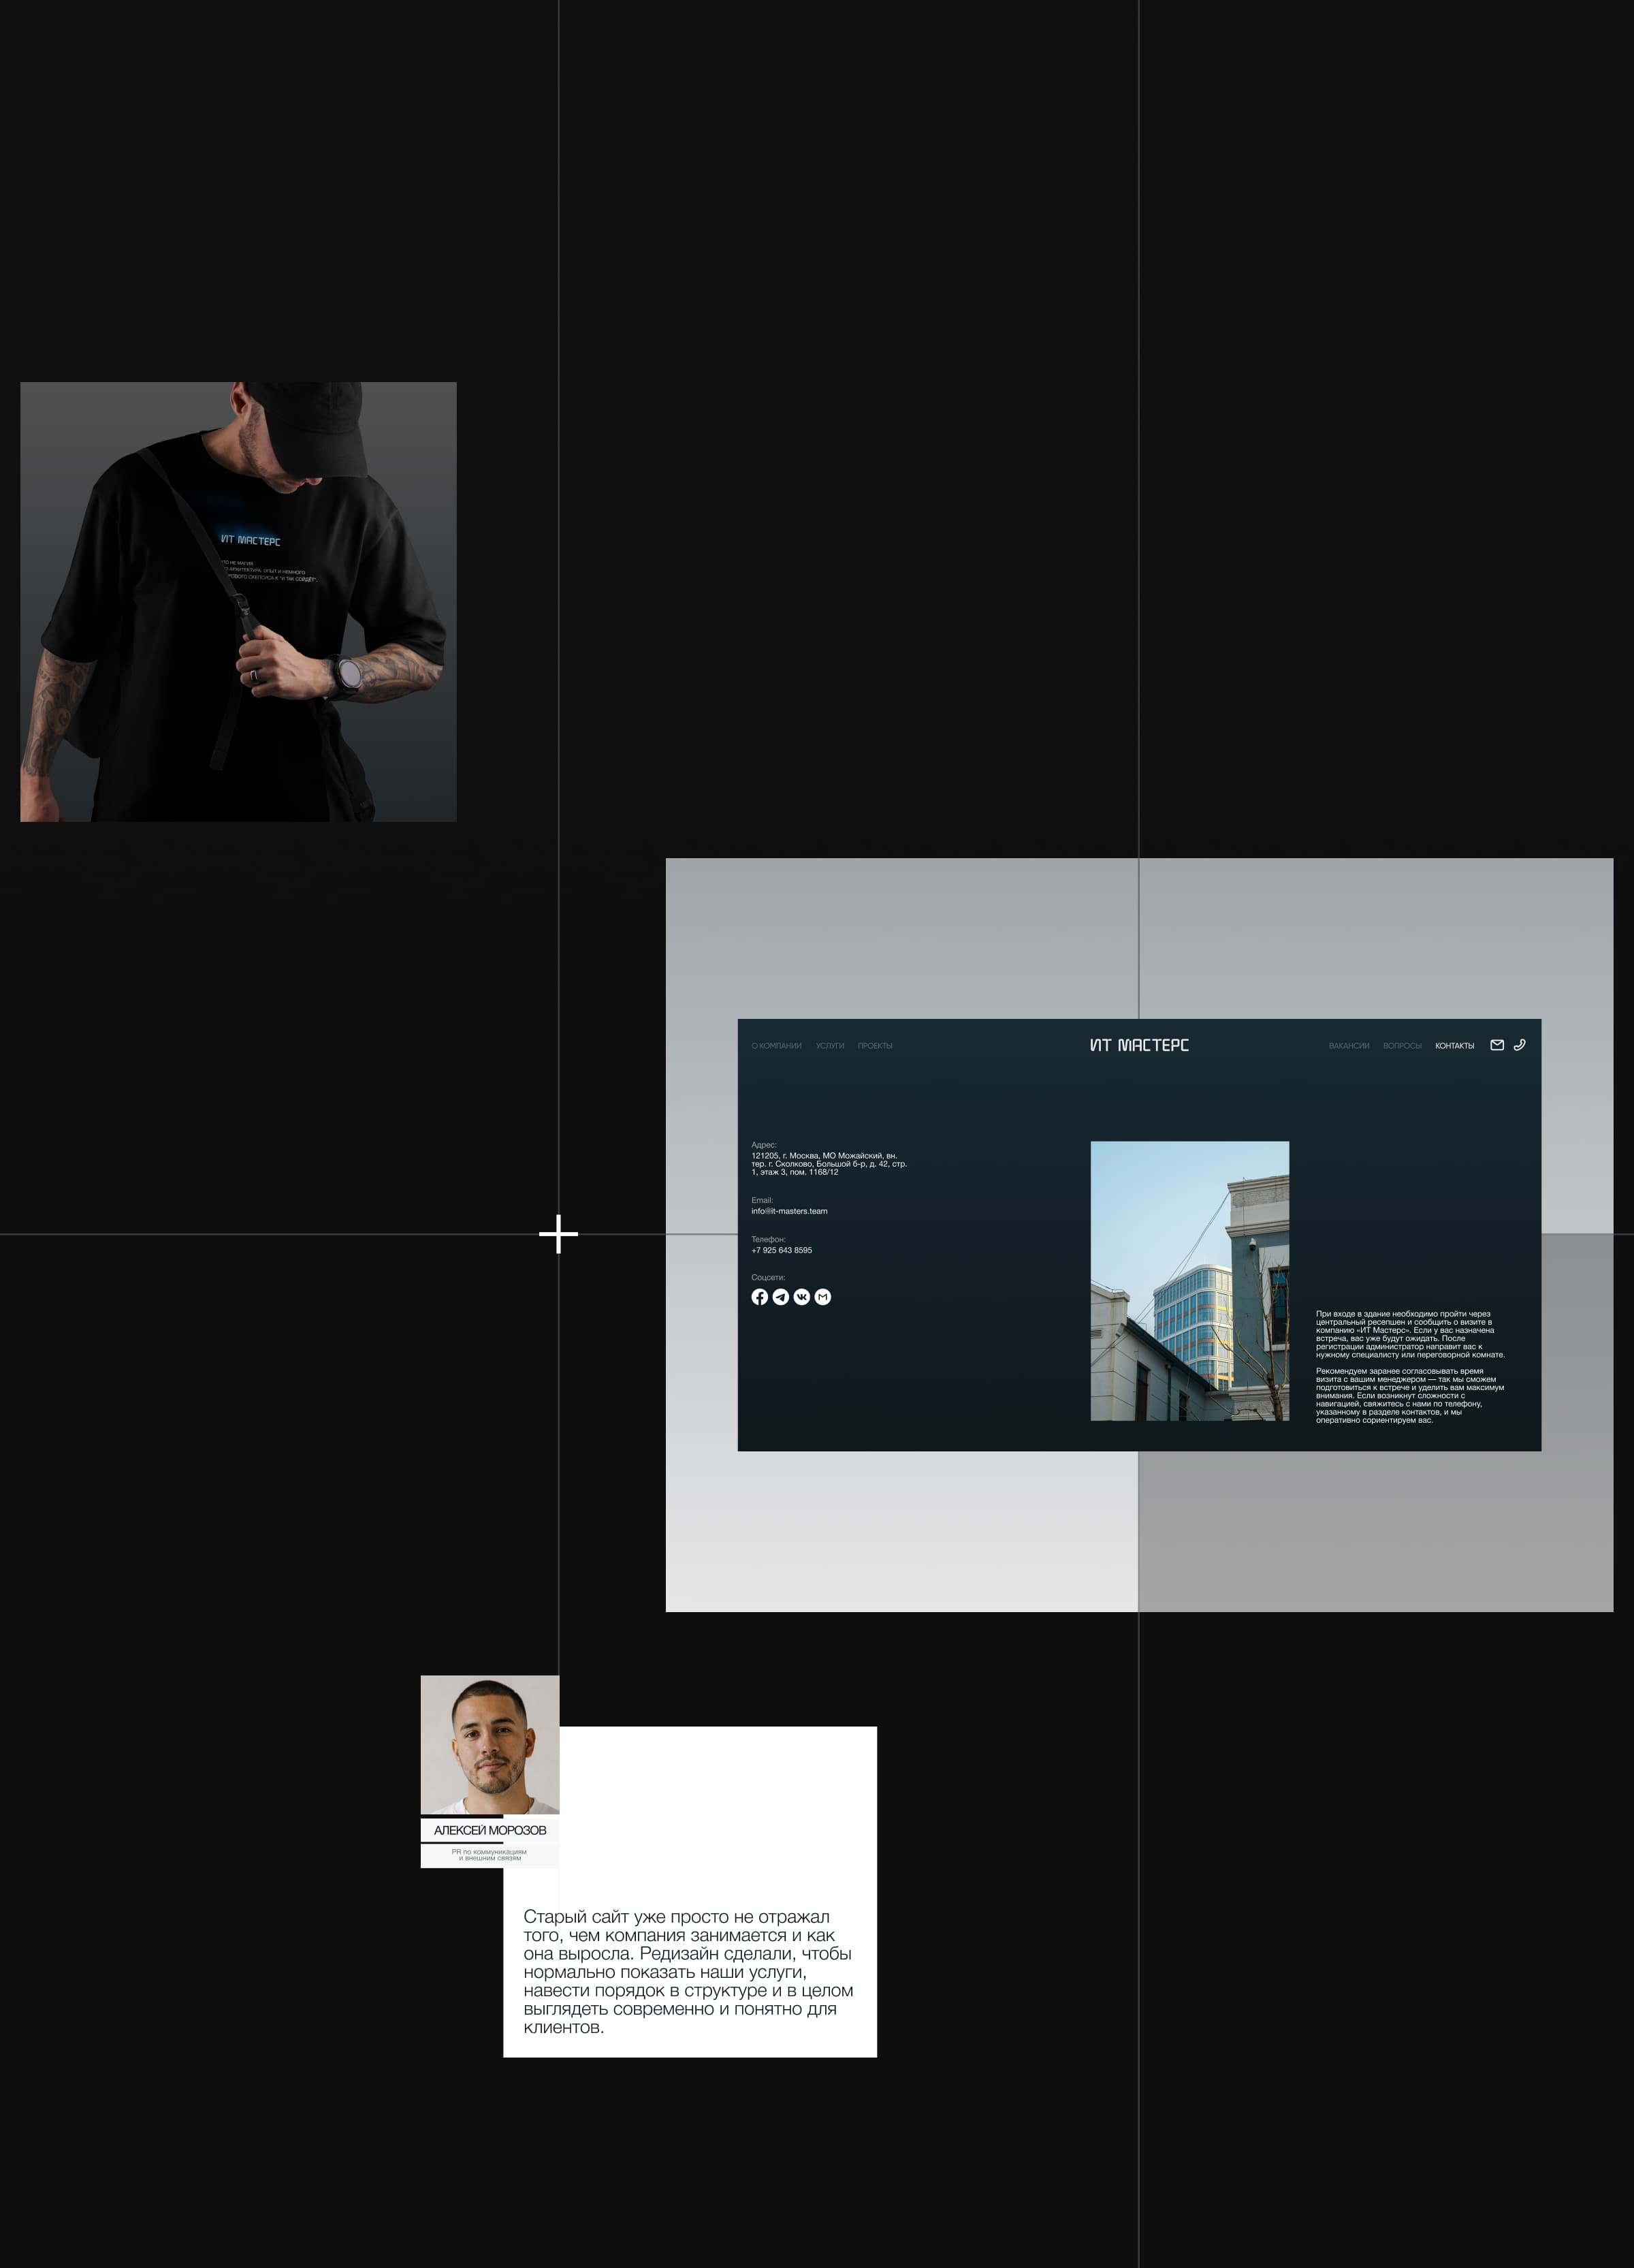This screenshot has width=1634, height=2268.
Task: Open the Facebook social icon
Action: [760, 1297]
